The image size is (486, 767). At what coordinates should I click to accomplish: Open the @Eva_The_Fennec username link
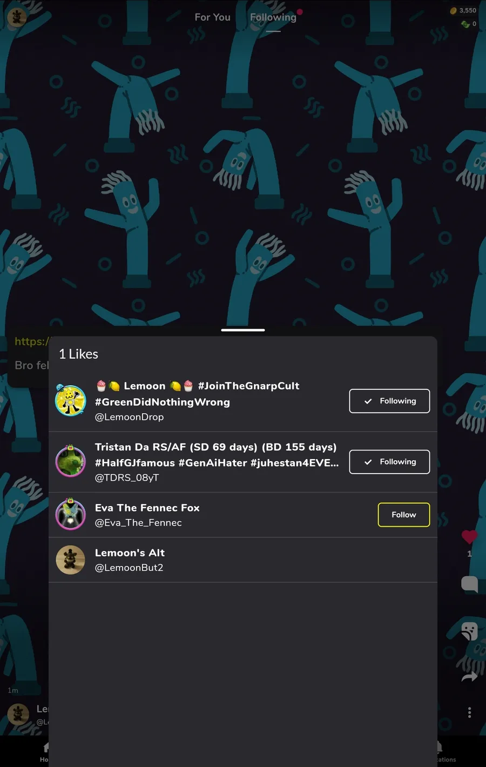(138, 522)
